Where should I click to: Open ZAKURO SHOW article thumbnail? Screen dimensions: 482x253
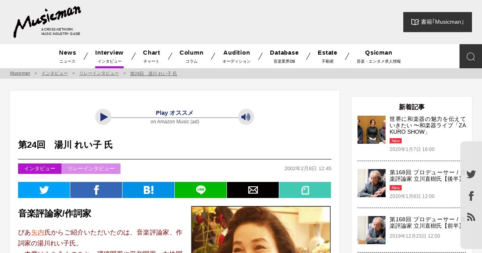[x=372, y=130]
